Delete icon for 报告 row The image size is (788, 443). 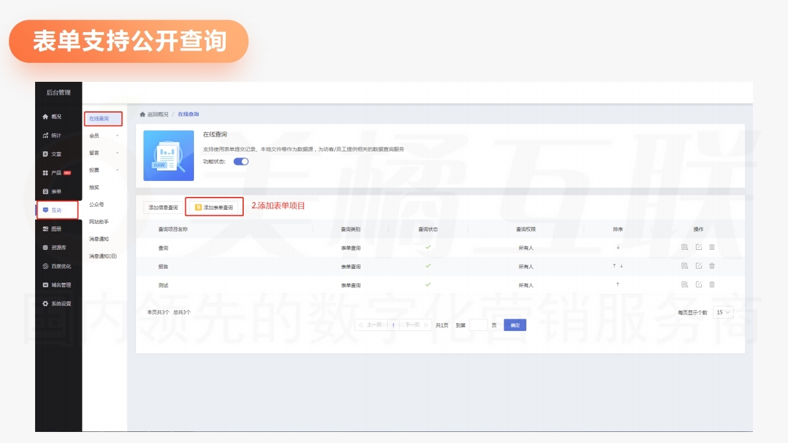712,266
